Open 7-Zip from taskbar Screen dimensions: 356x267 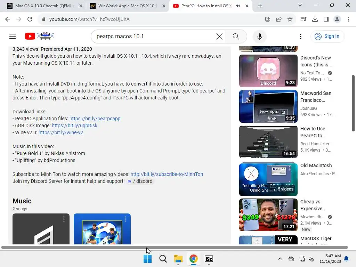[x=209, y=259]
